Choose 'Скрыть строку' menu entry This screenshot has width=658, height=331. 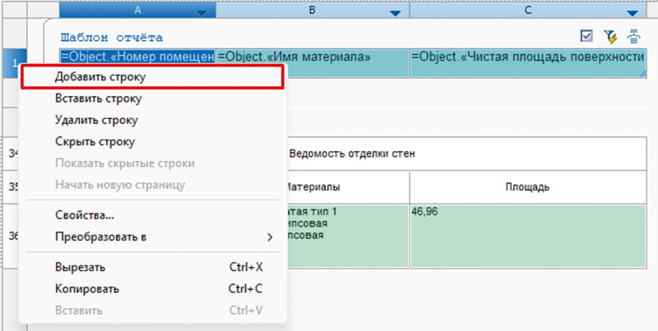(95, 141)
